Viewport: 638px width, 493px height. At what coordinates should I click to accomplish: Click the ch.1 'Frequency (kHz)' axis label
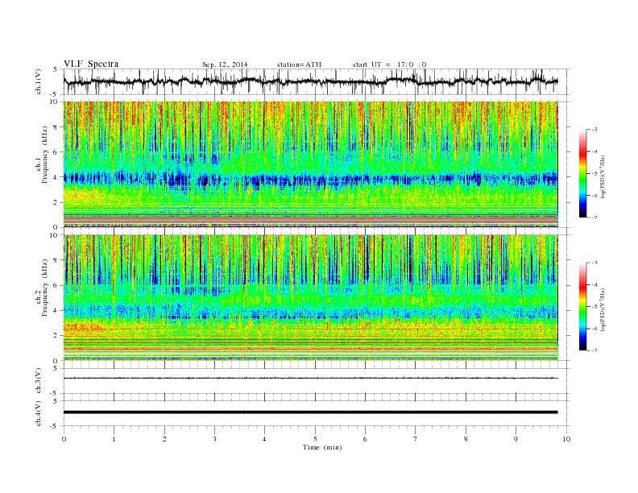45,155
